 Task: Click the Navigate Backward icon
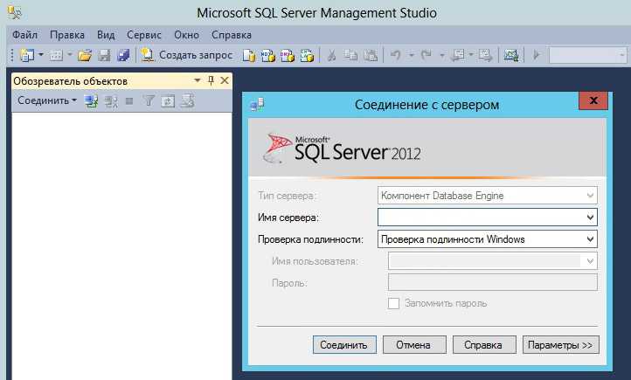458,55
